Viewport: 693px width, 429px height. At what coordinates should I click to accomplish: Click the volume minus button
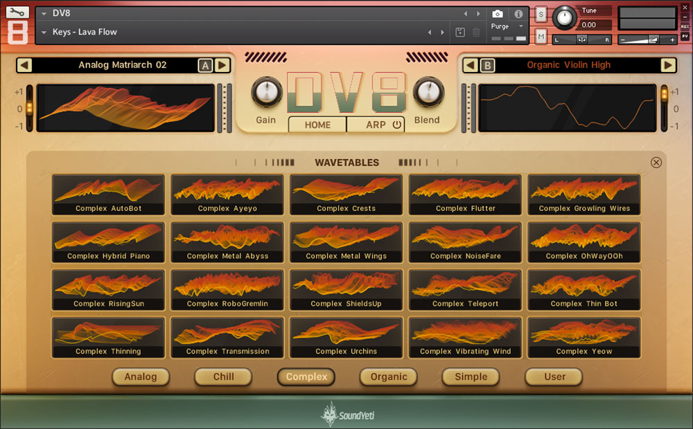click(x=623, y=39)
